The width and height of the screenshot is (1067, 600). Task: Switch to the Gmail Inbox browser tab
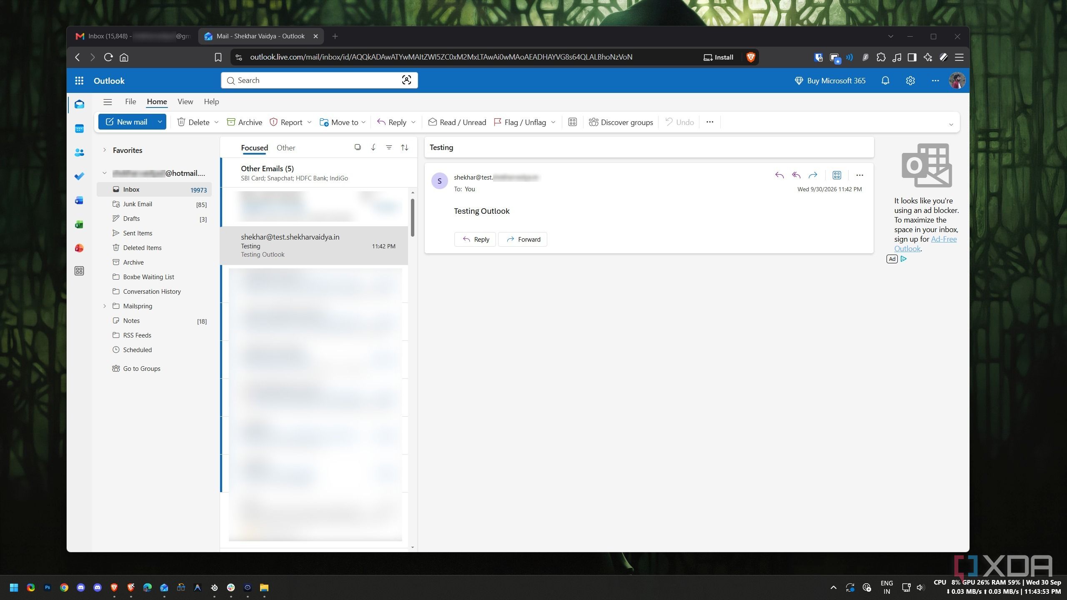point(133,36)
